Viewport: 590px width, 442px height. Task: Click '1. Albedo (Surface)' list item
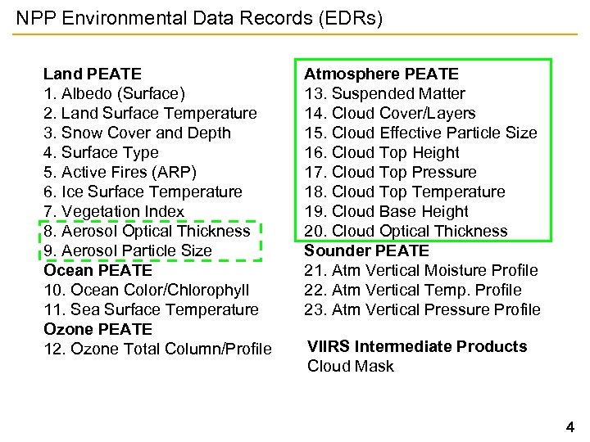pos(115,93)
